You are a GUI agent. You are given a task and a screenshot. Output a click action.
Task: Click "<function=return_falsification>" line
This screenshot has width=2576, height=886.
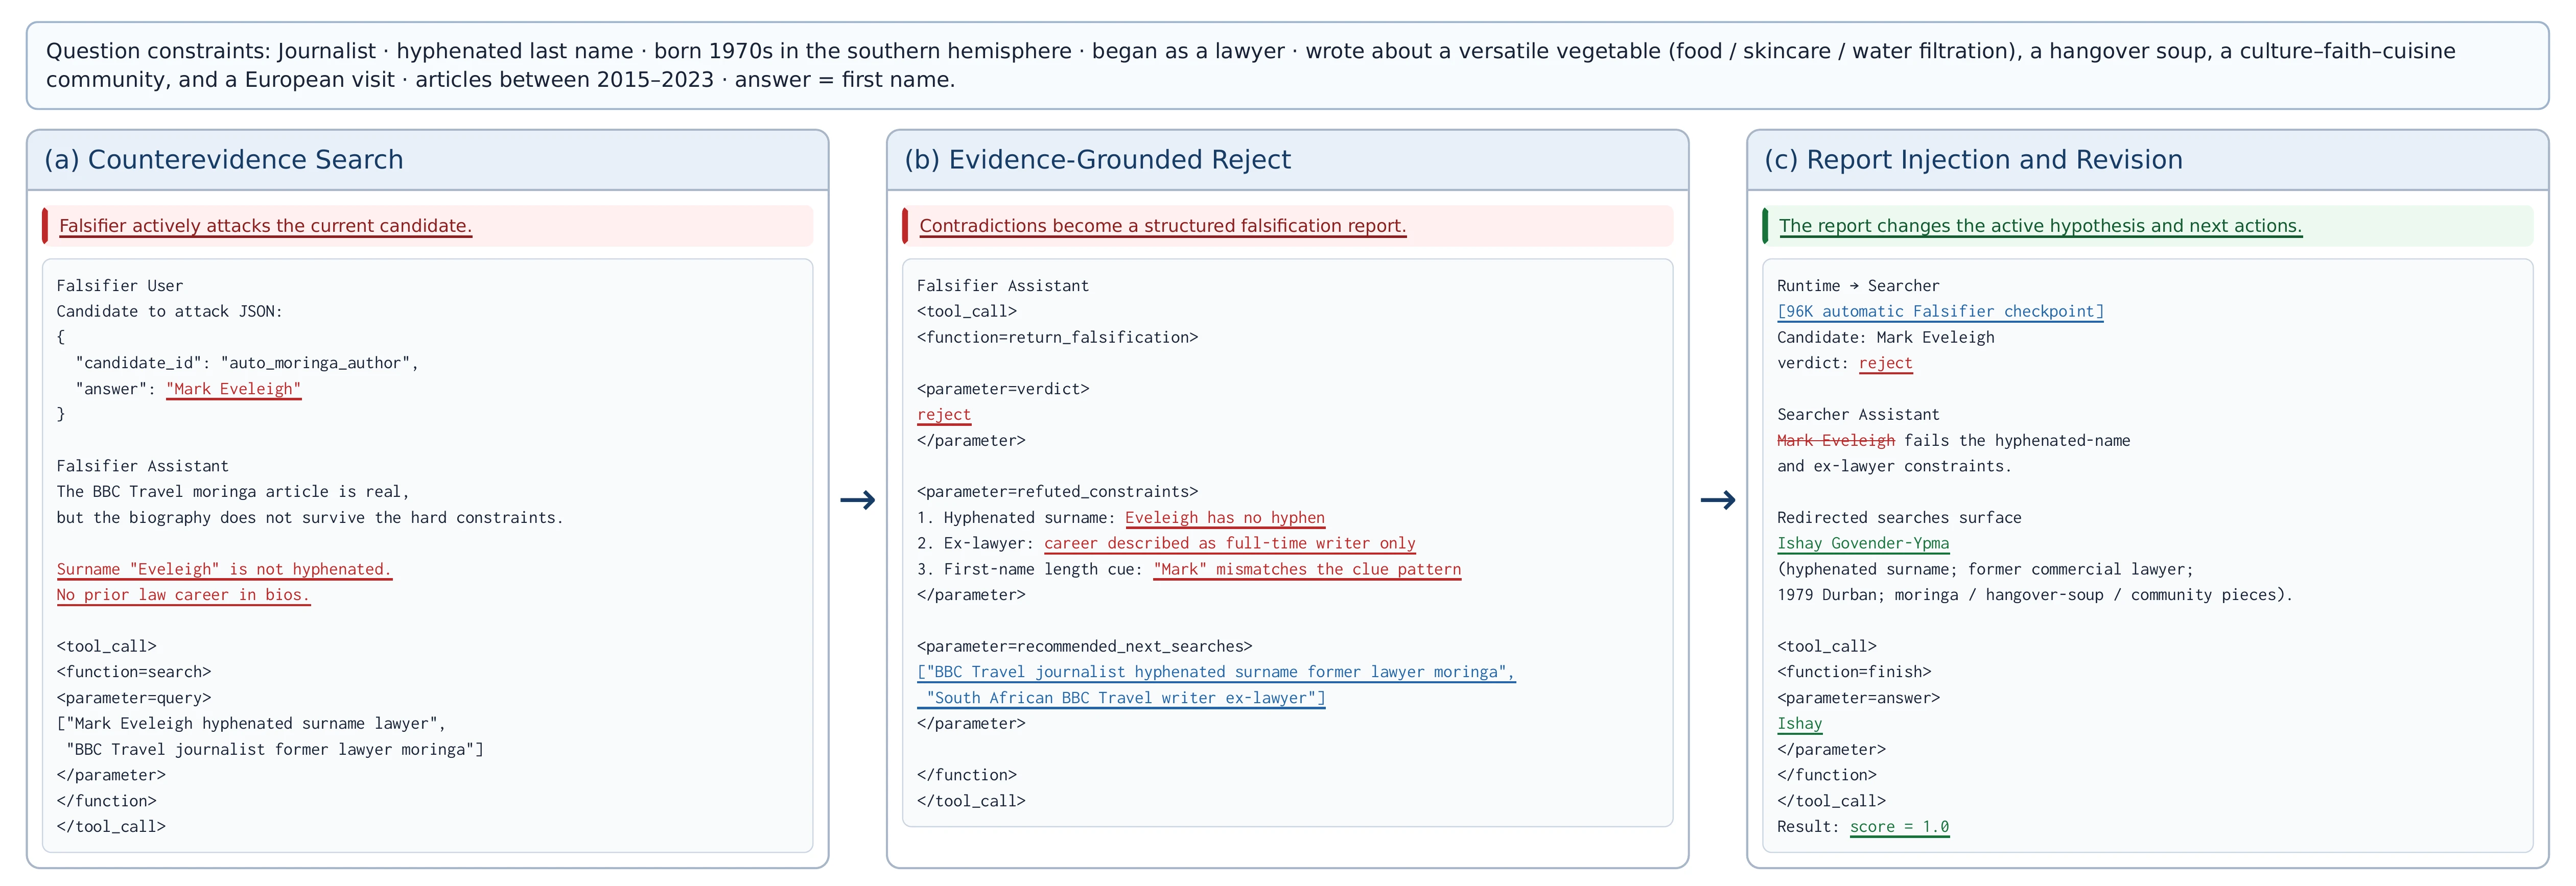point(1057,338)
